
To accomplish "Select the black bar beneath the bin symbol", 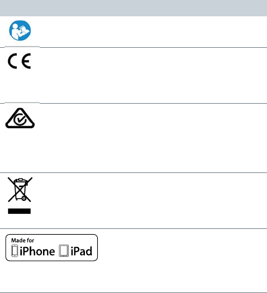I will click(x=19, y=211).
